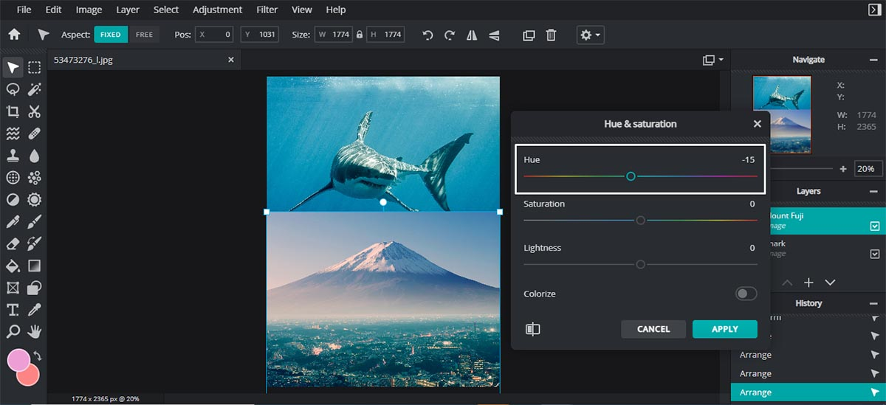The height and width of the screenshot is (405, 886).
Task: Click the APPLY button
Action: coord(724,329)
